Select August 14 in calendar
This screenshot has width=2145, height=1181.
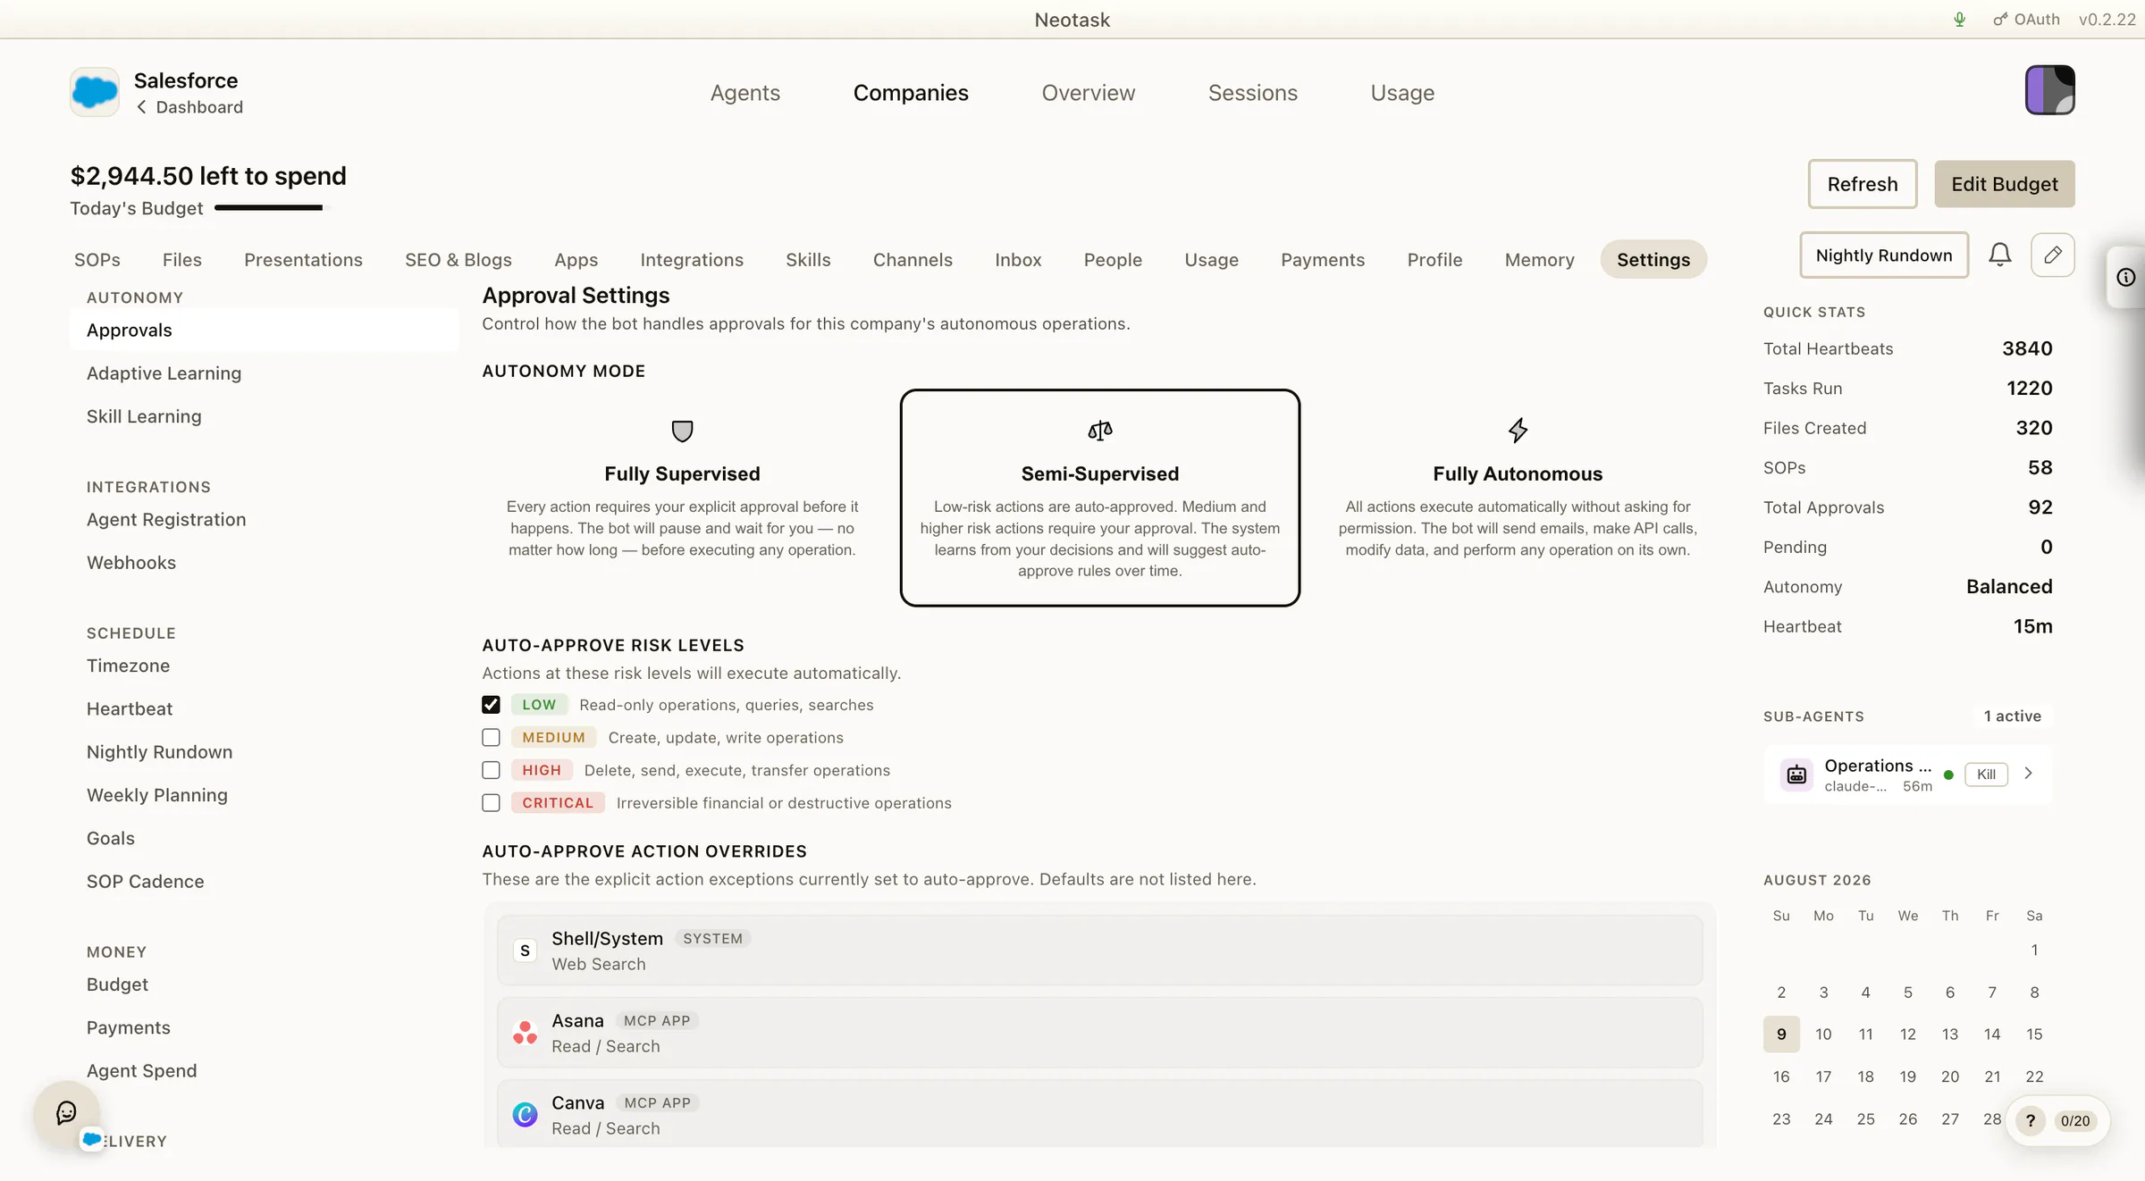coord(1991,1034)
